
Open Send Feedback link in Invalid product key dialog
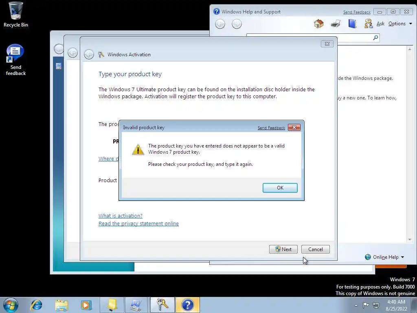click(271, 128)
